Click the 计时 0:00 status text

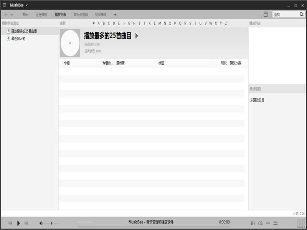tap(299, 214)
